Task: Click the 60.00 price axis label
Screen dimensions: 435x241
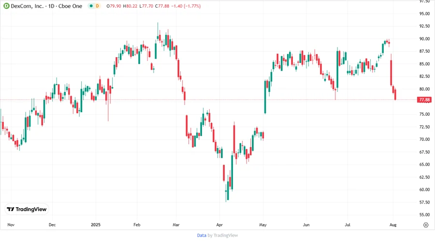Action: pos(424,190)
